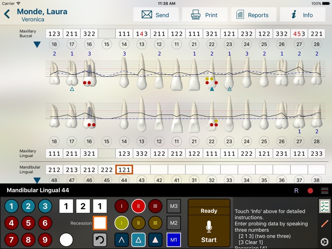The image size is (332, 249).
Task: Toggle mobility M1 button
Action: coord(174,240)
